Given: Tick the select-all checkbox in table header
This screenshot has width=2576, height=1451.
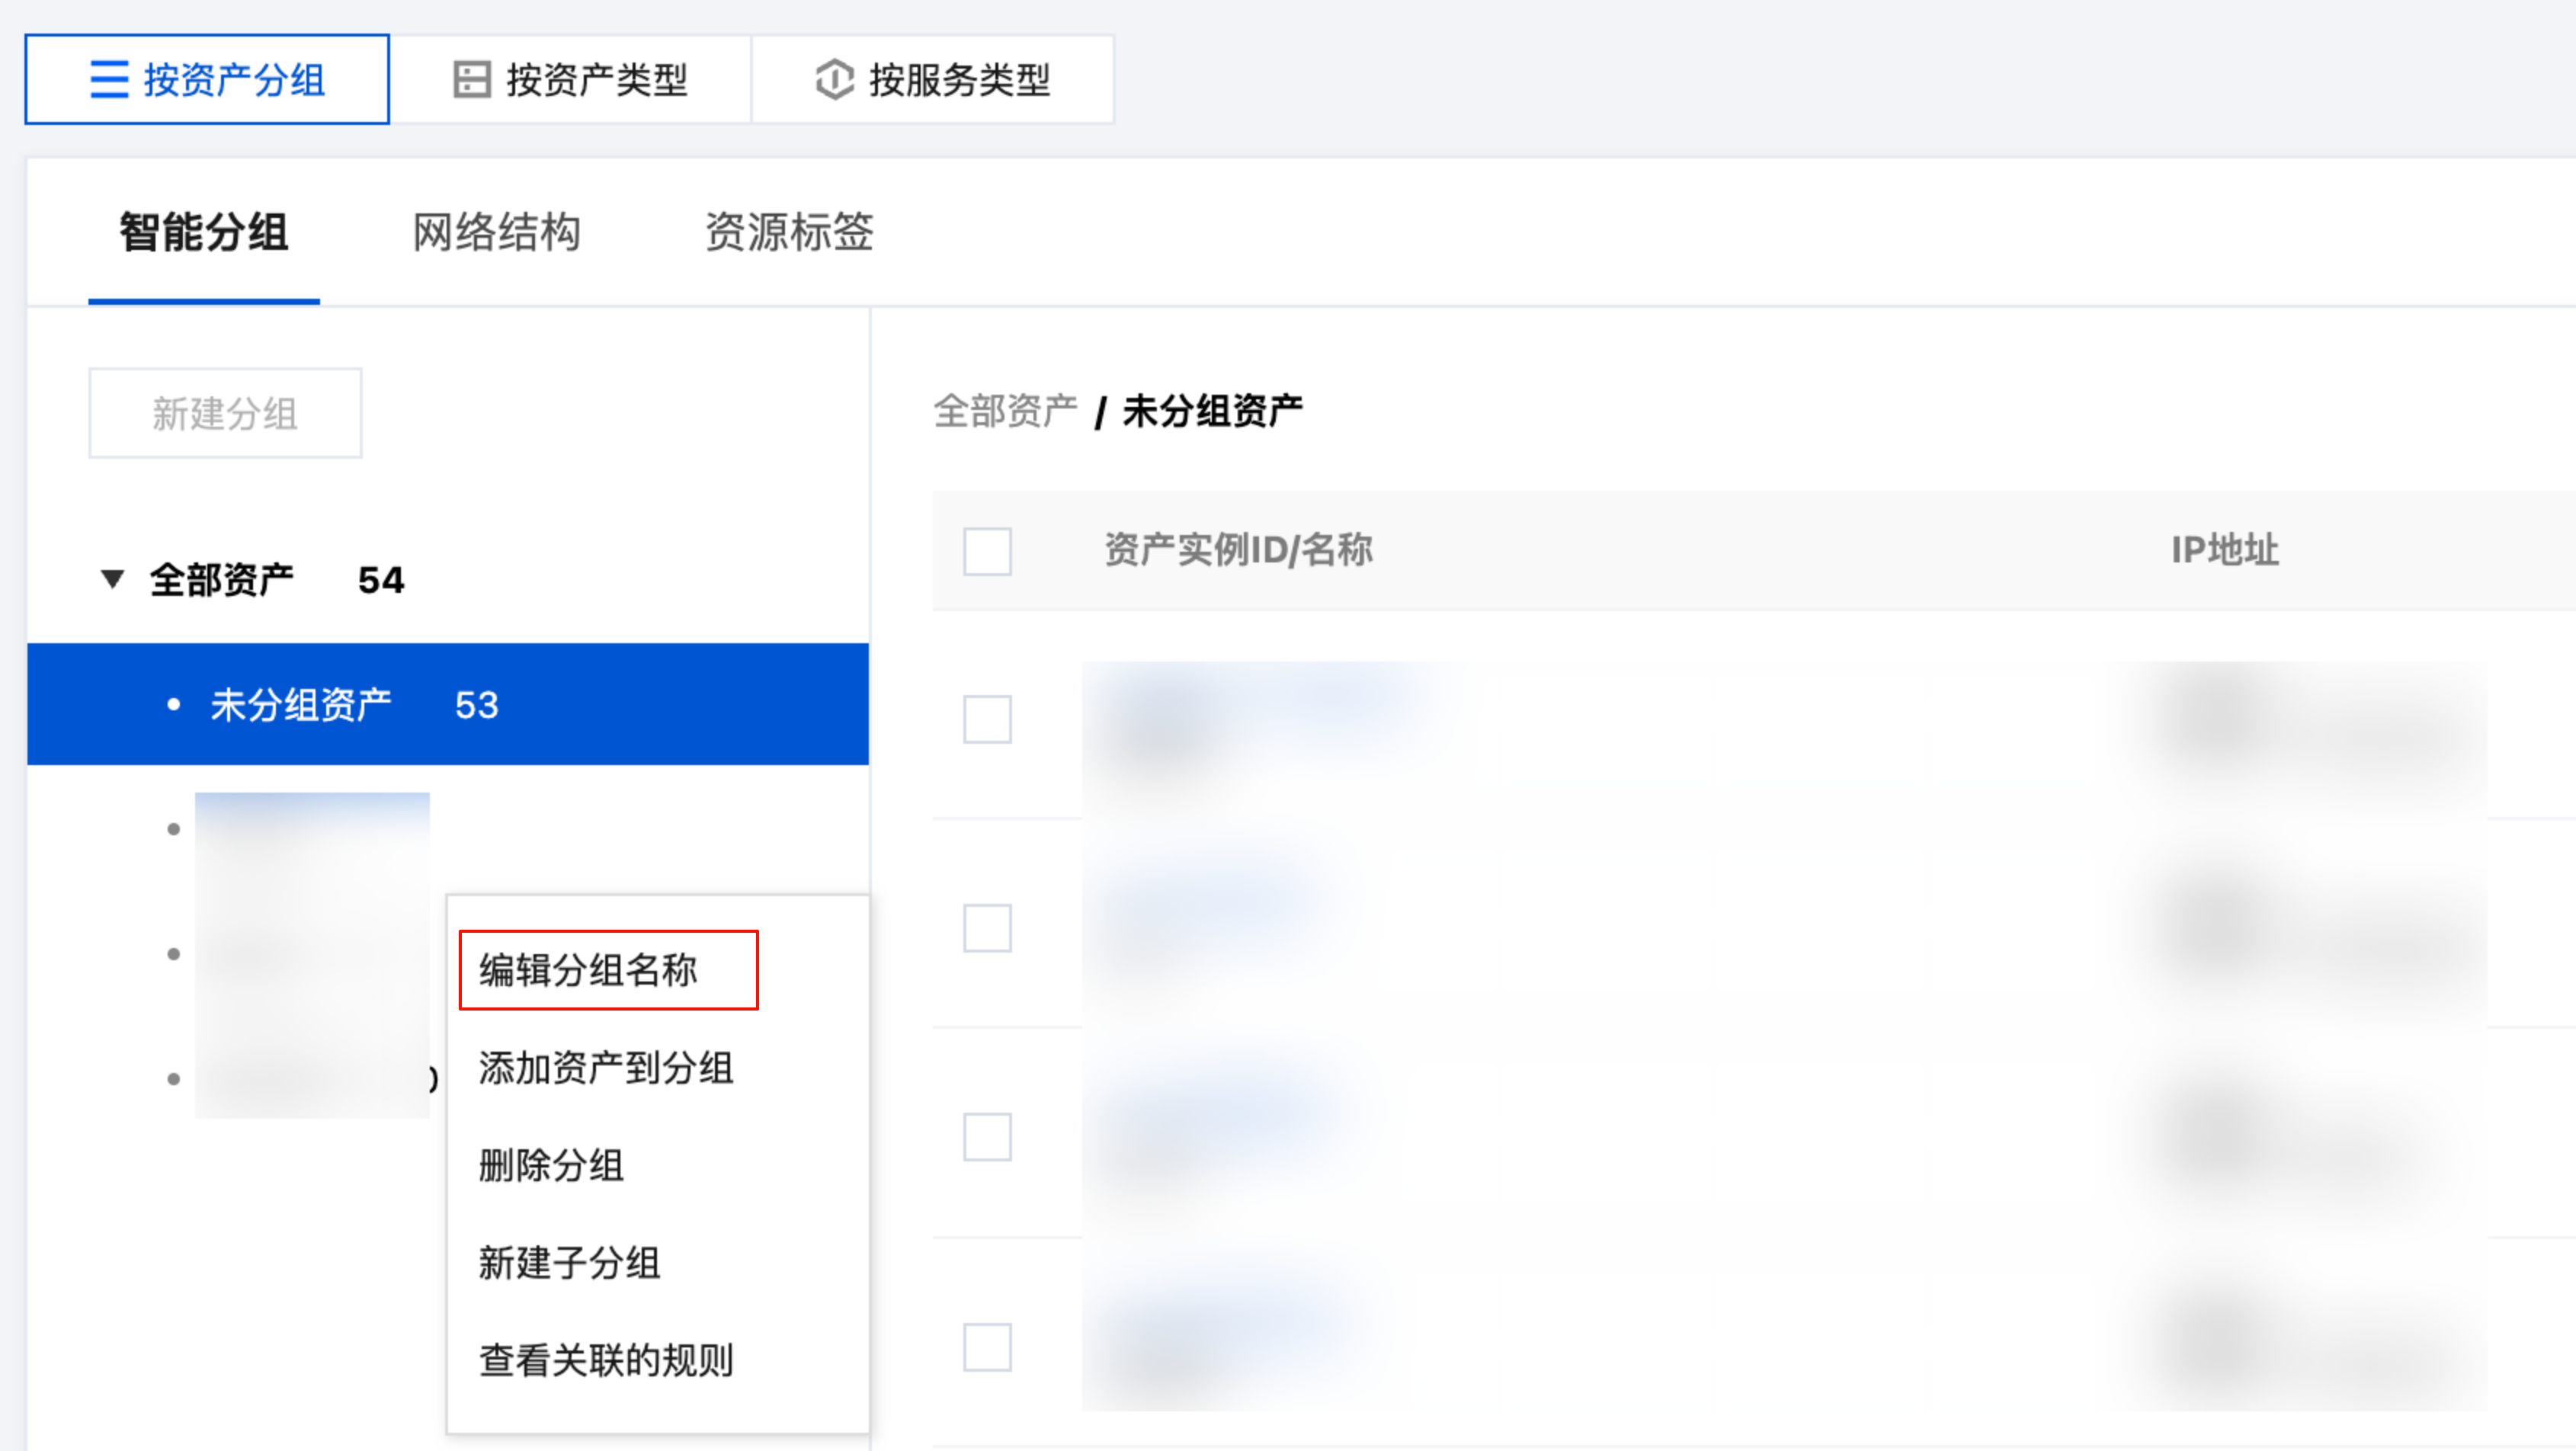Looking at the screenshot, I should pos(987,551).
